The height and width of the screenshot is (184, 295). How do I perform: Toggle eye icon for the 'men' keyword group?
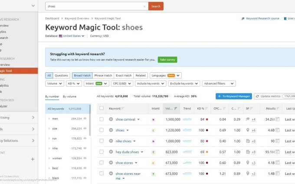click(85, 119)
